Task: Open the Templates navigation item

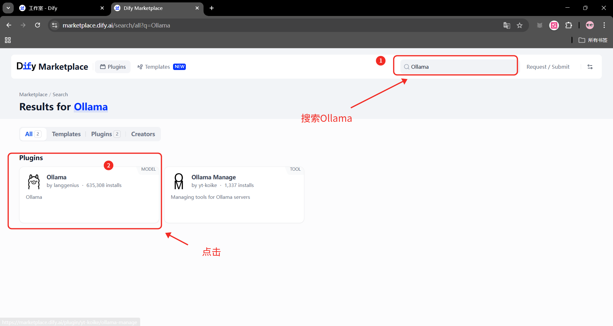Action: 162,67
